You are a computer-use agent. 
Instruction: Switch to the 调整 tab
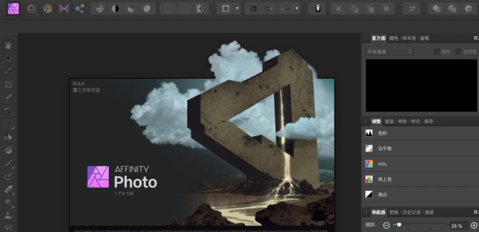pyautogui.click(x=376, y=122)
